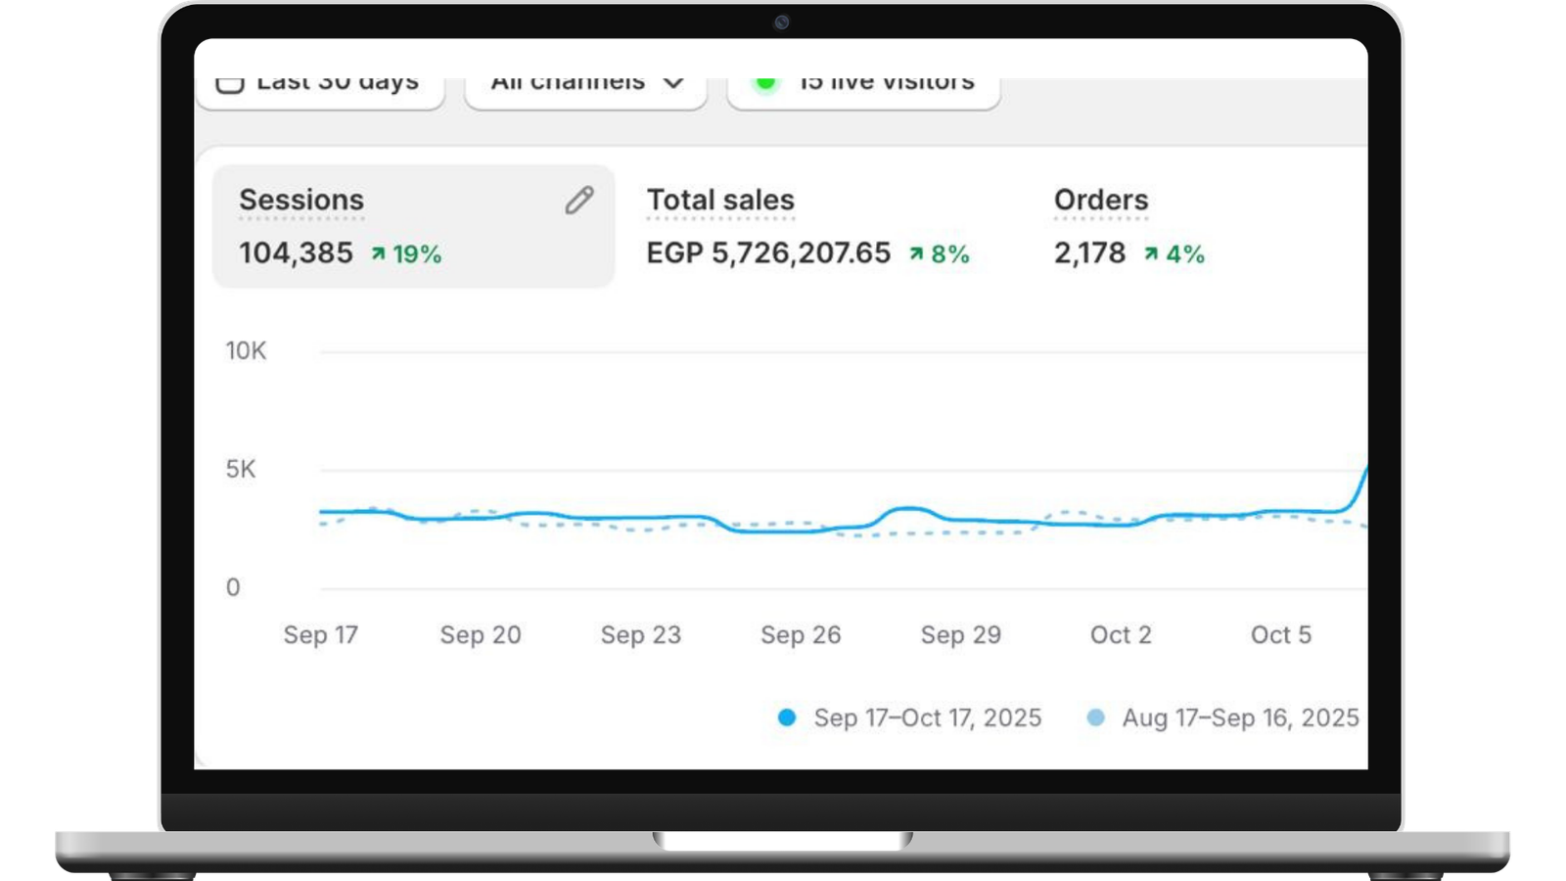
Task: Expand the All channels dropdown chevron
Action: [x=673, y=83]
